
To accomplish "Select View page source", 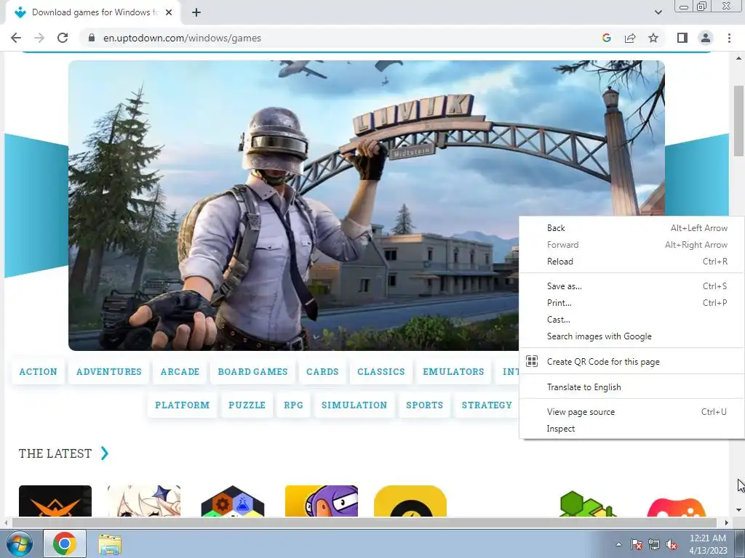I will pyautogui.click(x=632, y=412).
